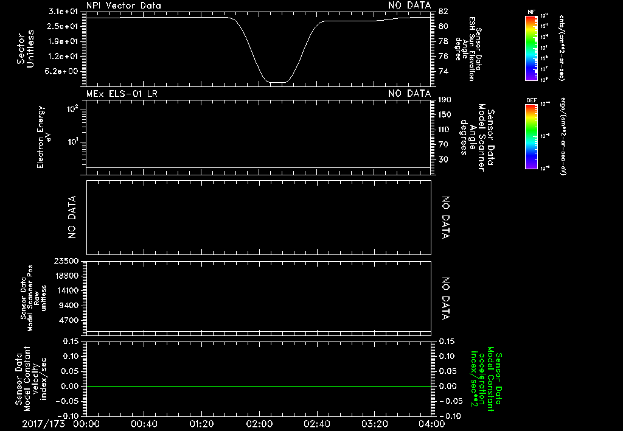Click the "23500" scanner position tick
Image resolution: width=623 pixels, height=431 pixels.
[66, 261]
